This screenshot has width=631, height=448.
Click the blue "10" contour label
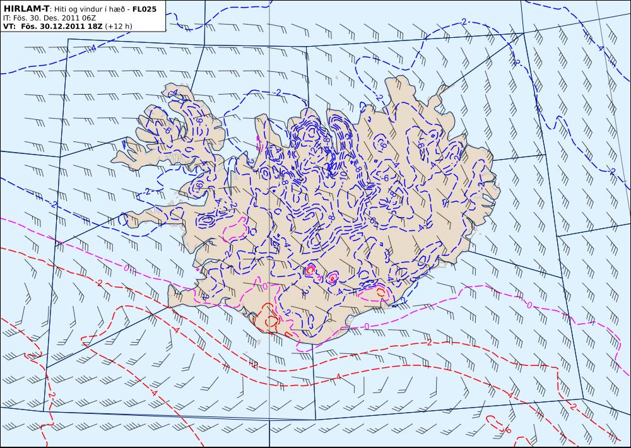pos(343,175)
